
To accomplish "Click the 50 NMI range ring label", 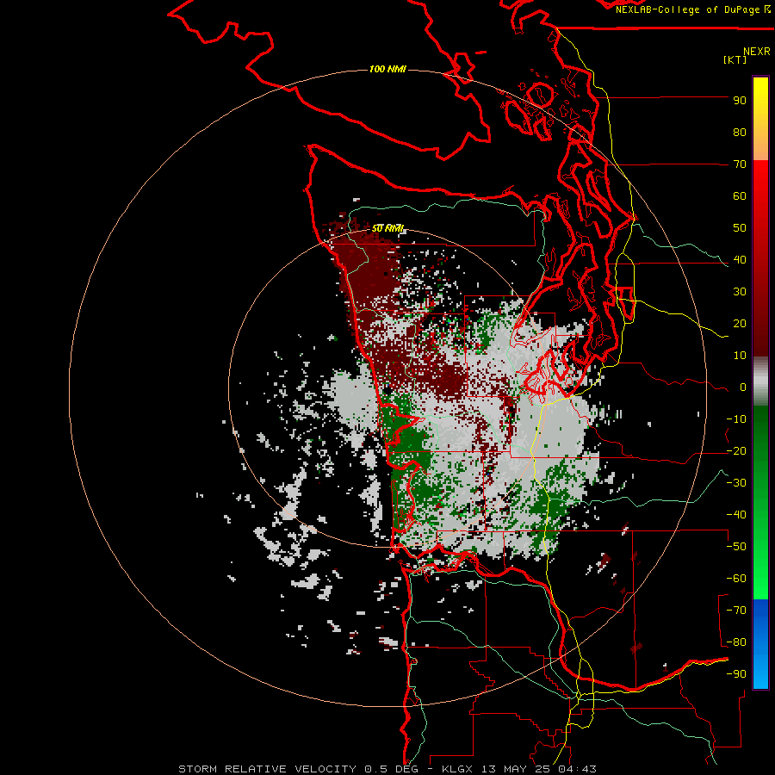I will [387, 228].
